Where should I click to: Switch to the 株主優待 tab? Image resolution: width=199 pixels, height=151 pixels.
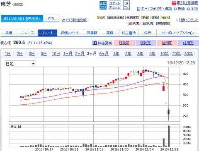129,33
